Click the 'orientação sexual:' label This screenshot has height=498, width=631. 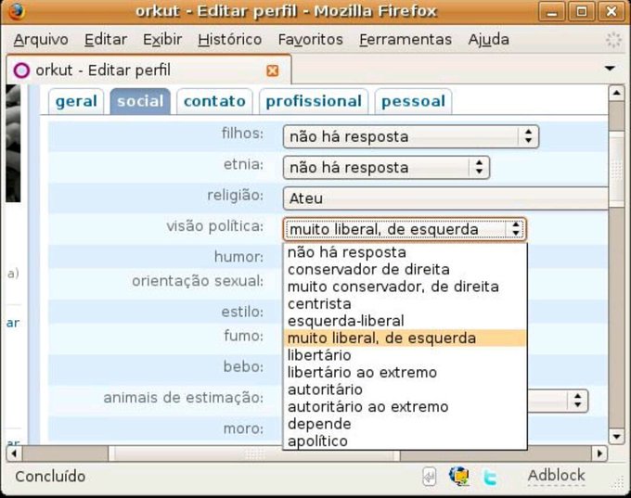tap(198, 281)
